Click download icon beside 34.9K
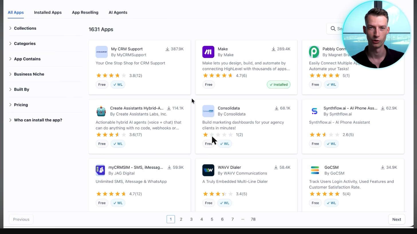The image size is (417, 234). 383,167
